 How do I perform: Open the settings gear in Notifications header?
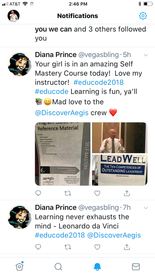(x=143, y=16)
